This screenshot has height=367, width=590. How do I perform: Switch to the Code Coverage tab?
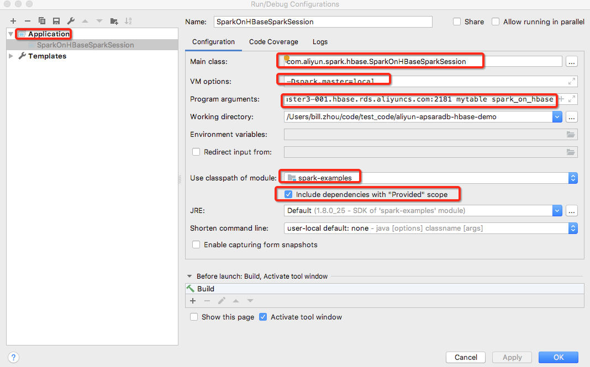273,42
